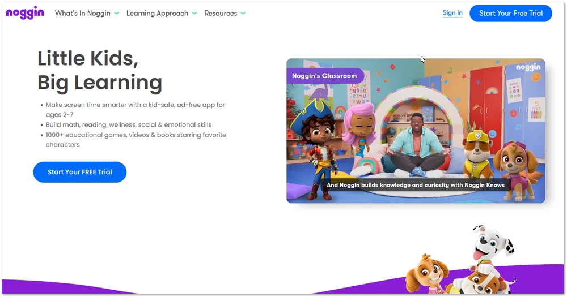This screenshot has height=297, width=567.
Task: Open the Learning Approach menu
Action: tap(157, 14)
